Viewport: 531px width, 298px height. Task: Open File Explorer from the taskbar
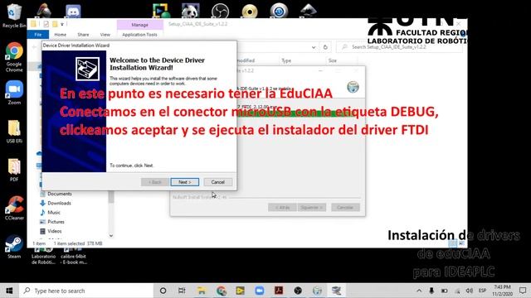(x=202, y=291)
